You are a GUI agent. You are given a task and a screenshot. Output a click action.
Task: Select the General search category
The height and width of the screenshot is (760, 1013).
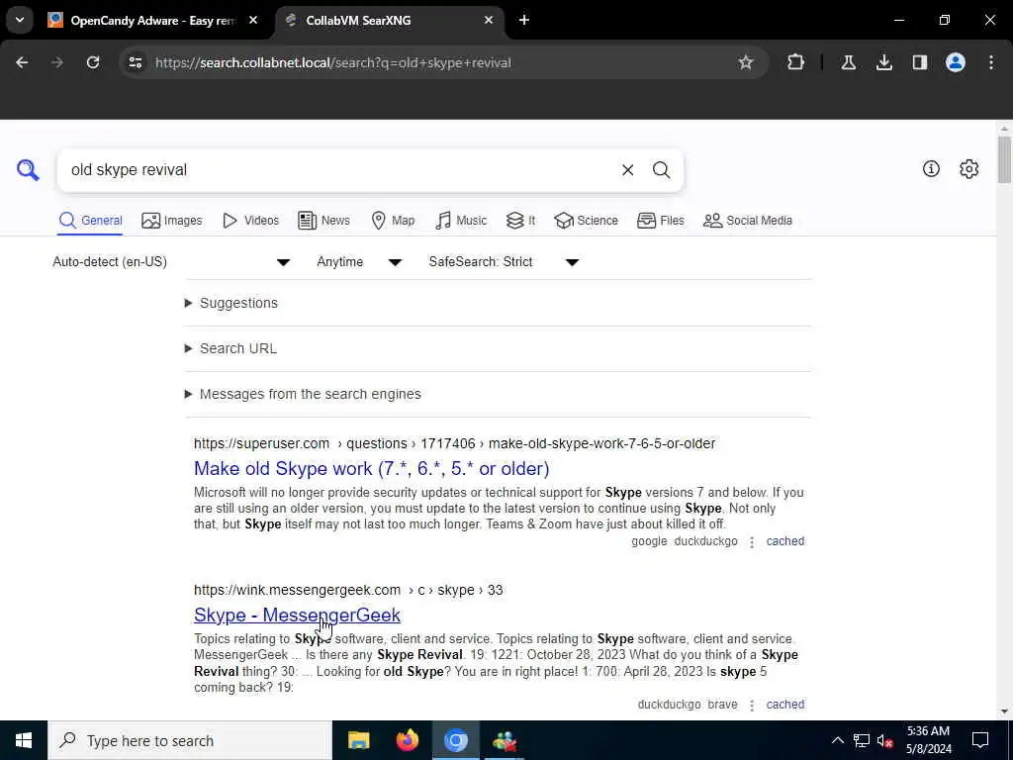click(90, 221)
